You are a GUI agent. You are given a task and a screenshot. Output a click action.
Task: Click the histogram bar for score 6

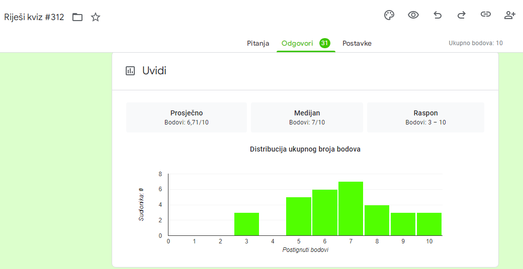click(325, 212)
